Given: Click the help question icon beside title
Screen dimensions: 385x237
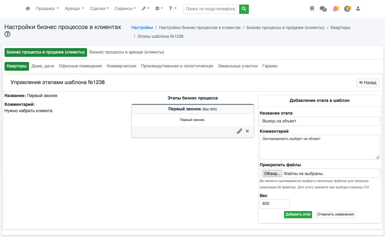Looking at the screenshot, I should pos(8,34).
